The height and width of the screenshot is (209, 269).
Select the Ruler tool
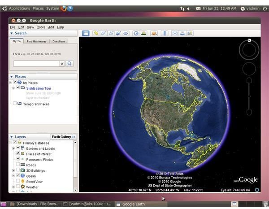click(165, 33)
